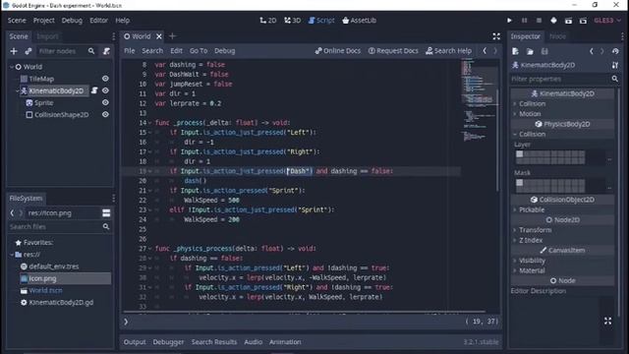Image resolution: width=629 pixels, height=354 pixels.
Task: Open the Project menu
Action: pos(43,20)
